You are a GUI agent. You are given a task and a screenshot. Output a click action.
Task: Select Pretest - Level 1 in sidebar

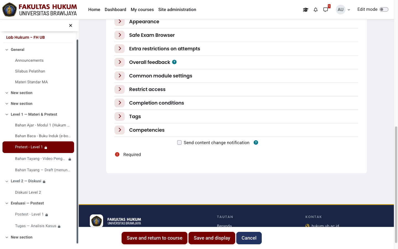[x=38, y=147]
